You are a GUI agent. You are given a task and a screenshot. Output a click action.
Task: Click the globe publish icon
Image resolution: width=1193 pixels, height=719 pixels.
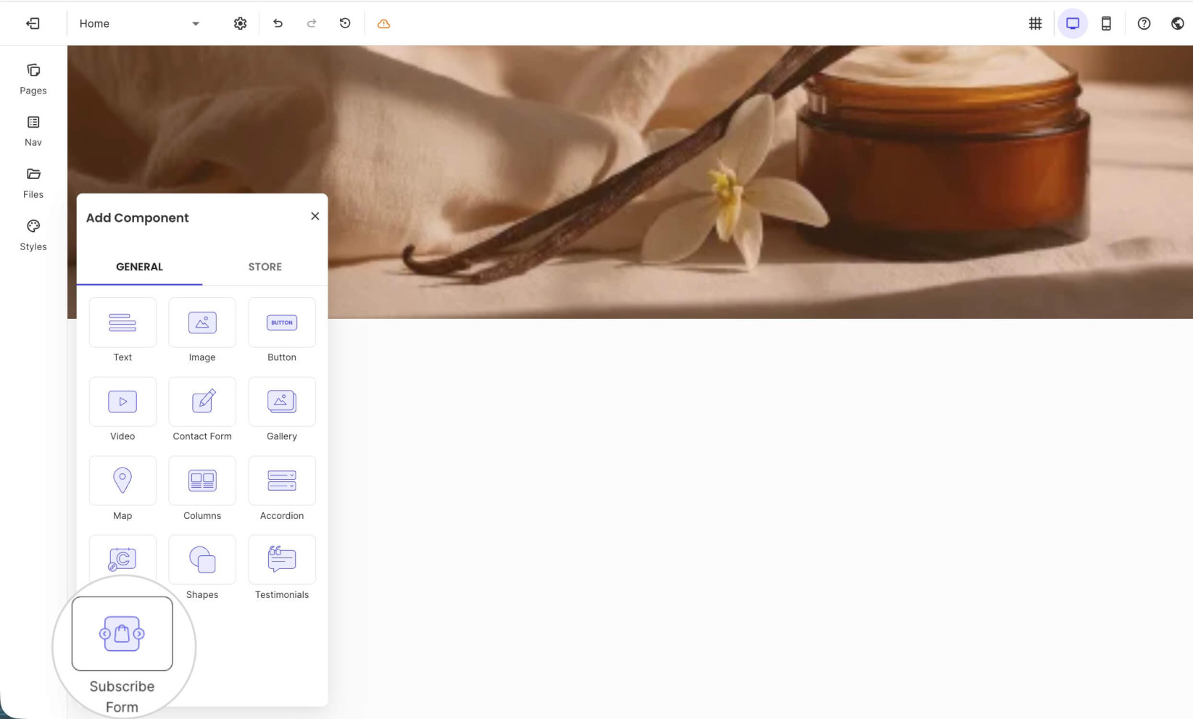click(1177, 23)
